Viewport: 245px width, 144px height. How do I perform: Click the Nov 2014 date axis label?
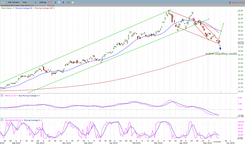click(66, 143)
